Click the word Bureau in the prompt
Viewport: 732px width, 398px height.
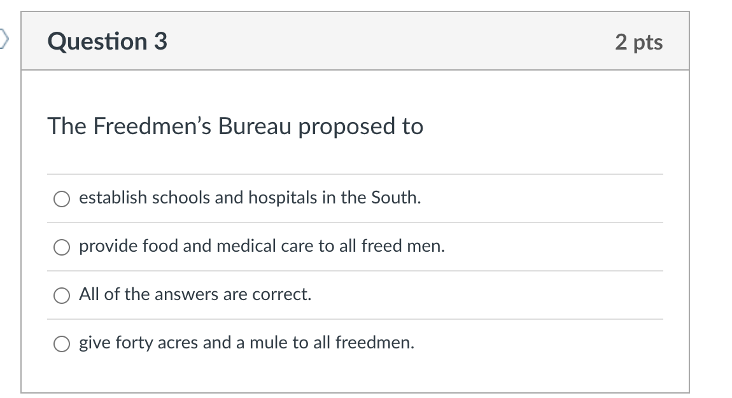[x=255, y=126]
